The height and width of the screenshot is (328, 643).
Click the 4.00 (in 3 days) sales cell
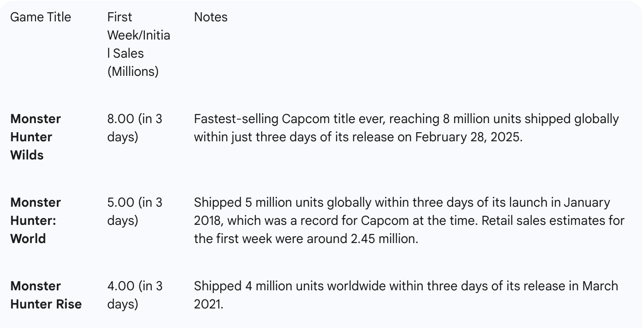[135, 295]
